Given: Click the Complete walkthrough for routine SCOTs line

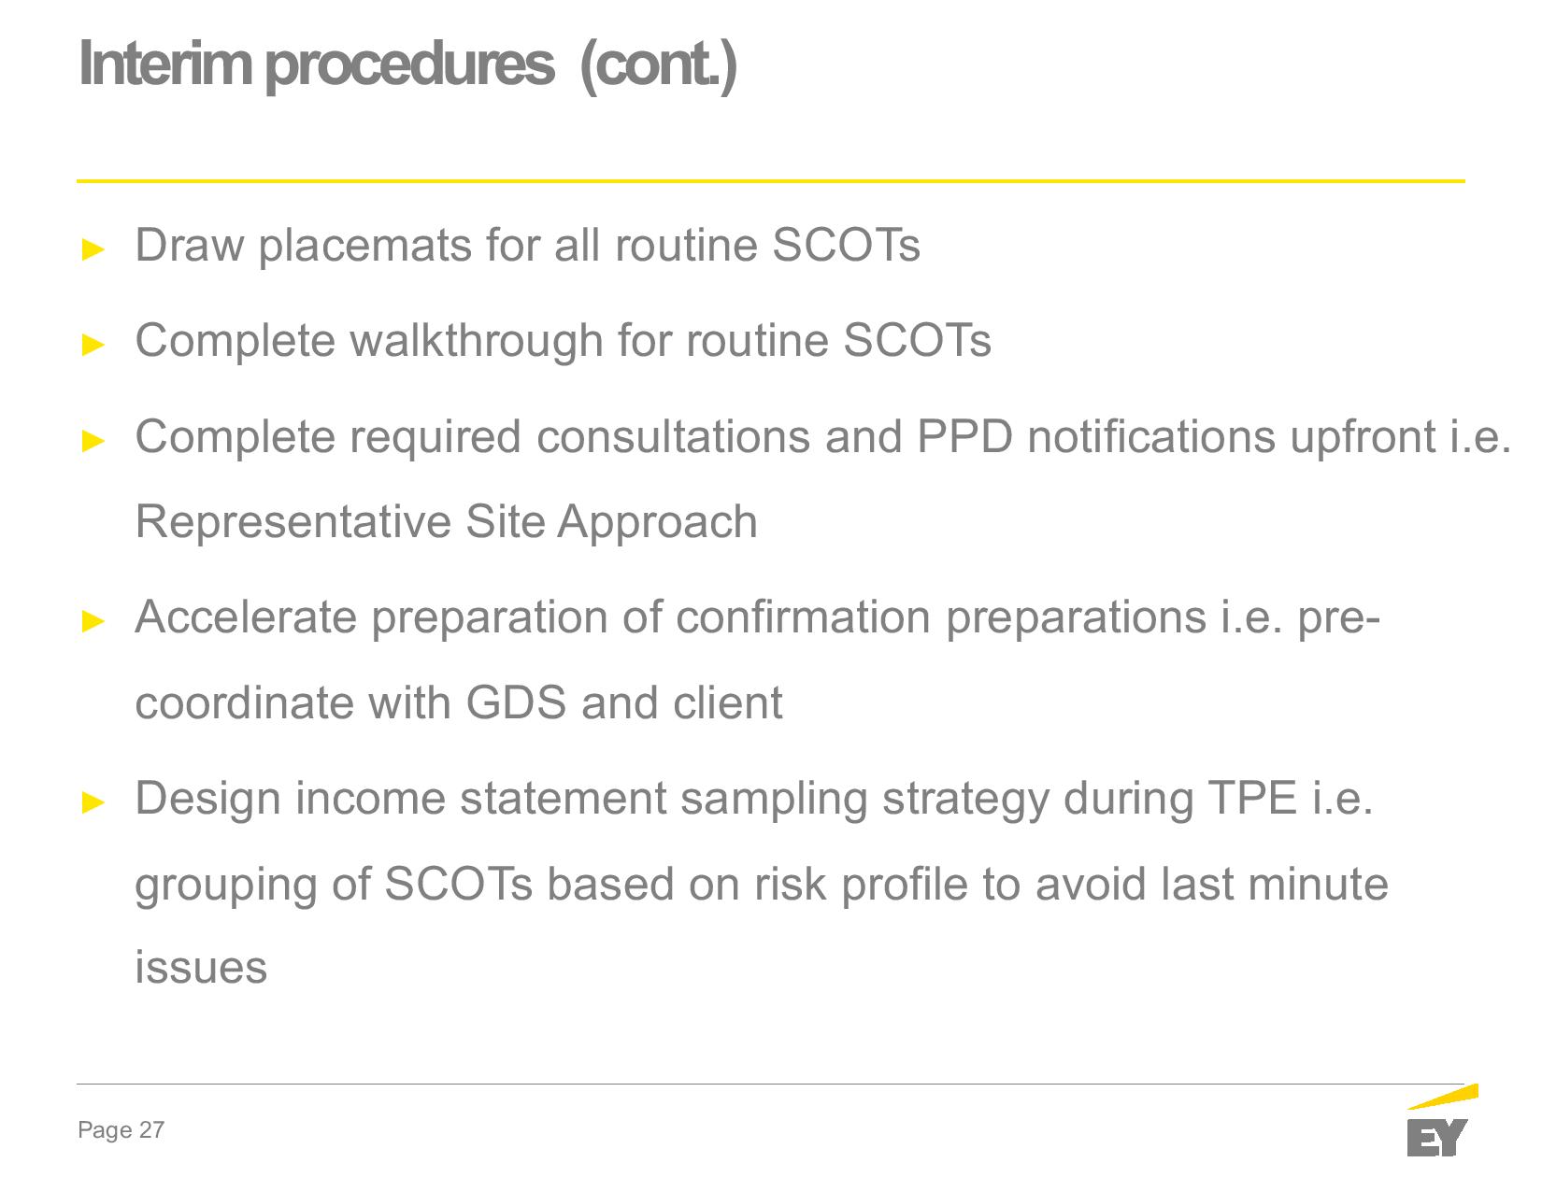Looking at the screenshot, I should click(x=564, y=340).
